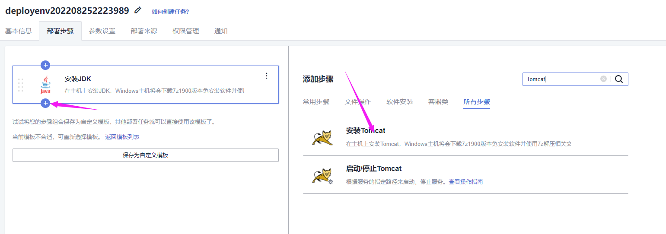The image size is (666, 234).
Task: Select the 所有步骤 step category
Action: point(477,102)
